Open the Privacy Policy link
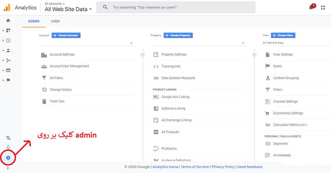Viewport: 331px width, 173px height. click(223, 167)
